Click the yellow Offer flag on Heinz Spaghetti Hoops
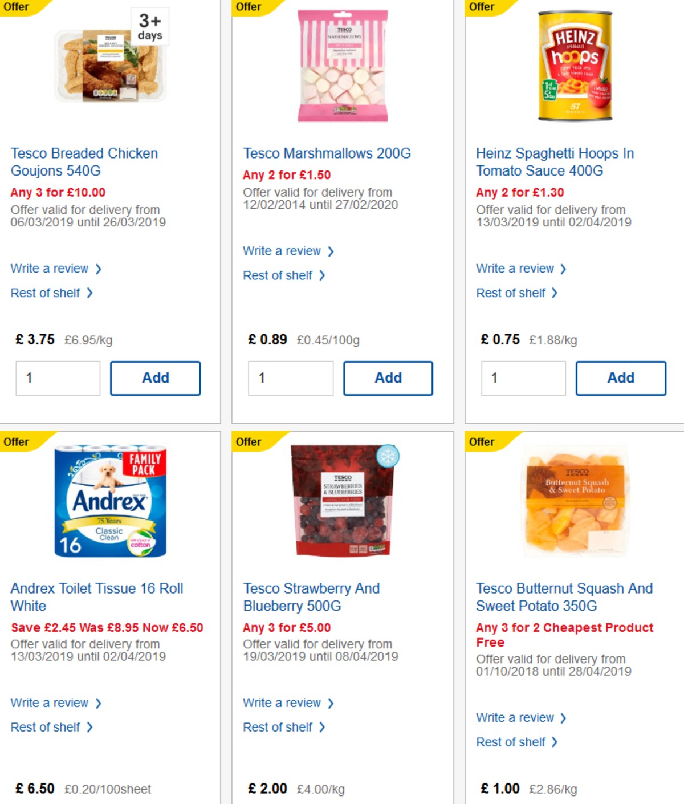 pyautogui.click(x=482, y=7)
